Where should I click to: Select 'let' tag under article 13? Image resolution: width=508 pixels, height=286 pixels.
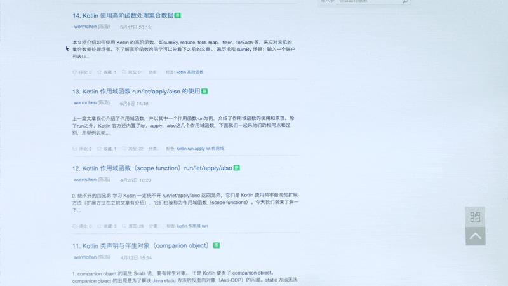[208, 149]
